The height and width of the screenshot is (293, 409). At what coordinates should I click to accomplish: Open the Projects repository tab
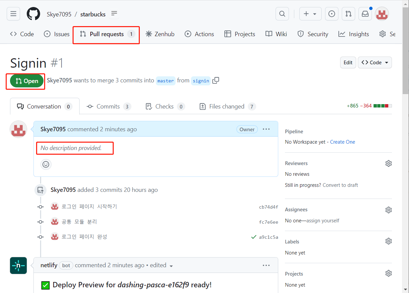coord(240,34)
